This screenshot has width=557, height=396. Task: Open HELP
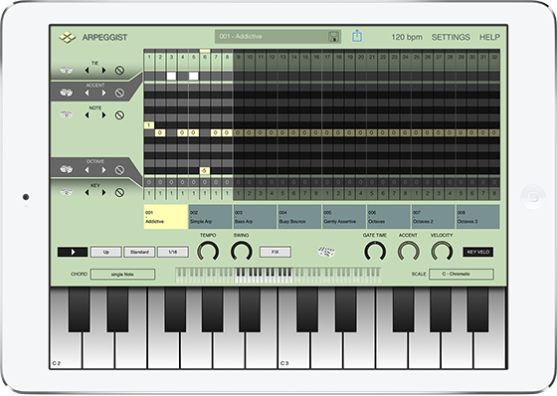point(489,37)
